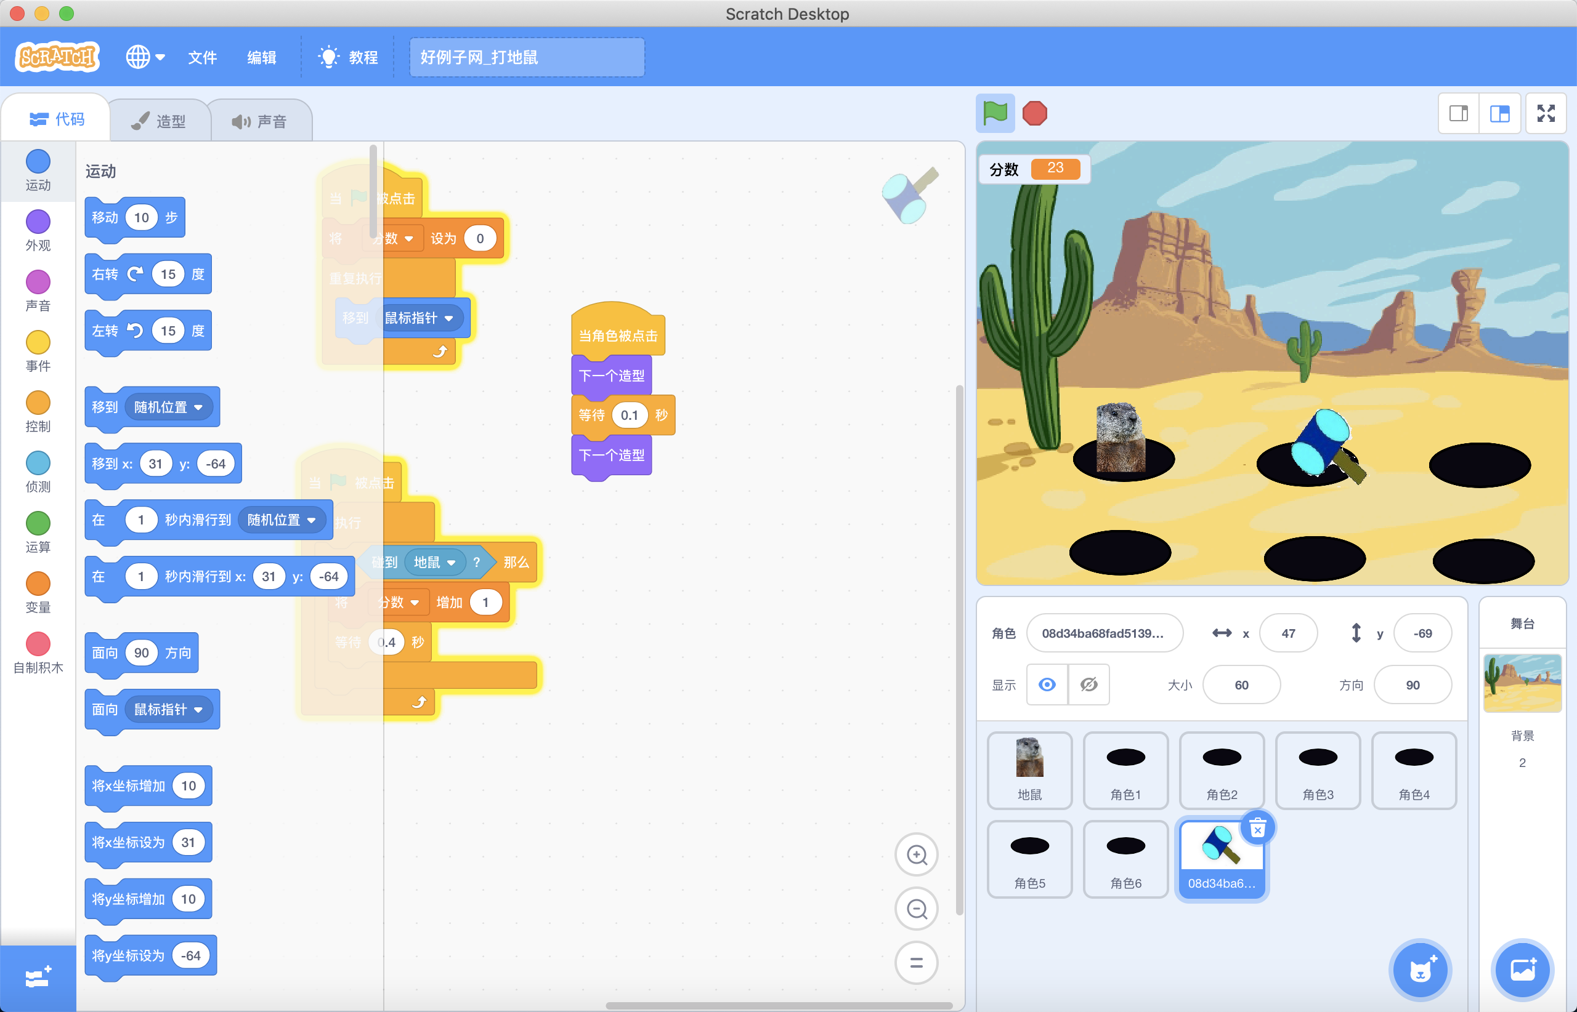The height and width of the screenshot is (1012, 1577).
Task: Click the 移动 10 步 block
Action: (x=134, y=217)
